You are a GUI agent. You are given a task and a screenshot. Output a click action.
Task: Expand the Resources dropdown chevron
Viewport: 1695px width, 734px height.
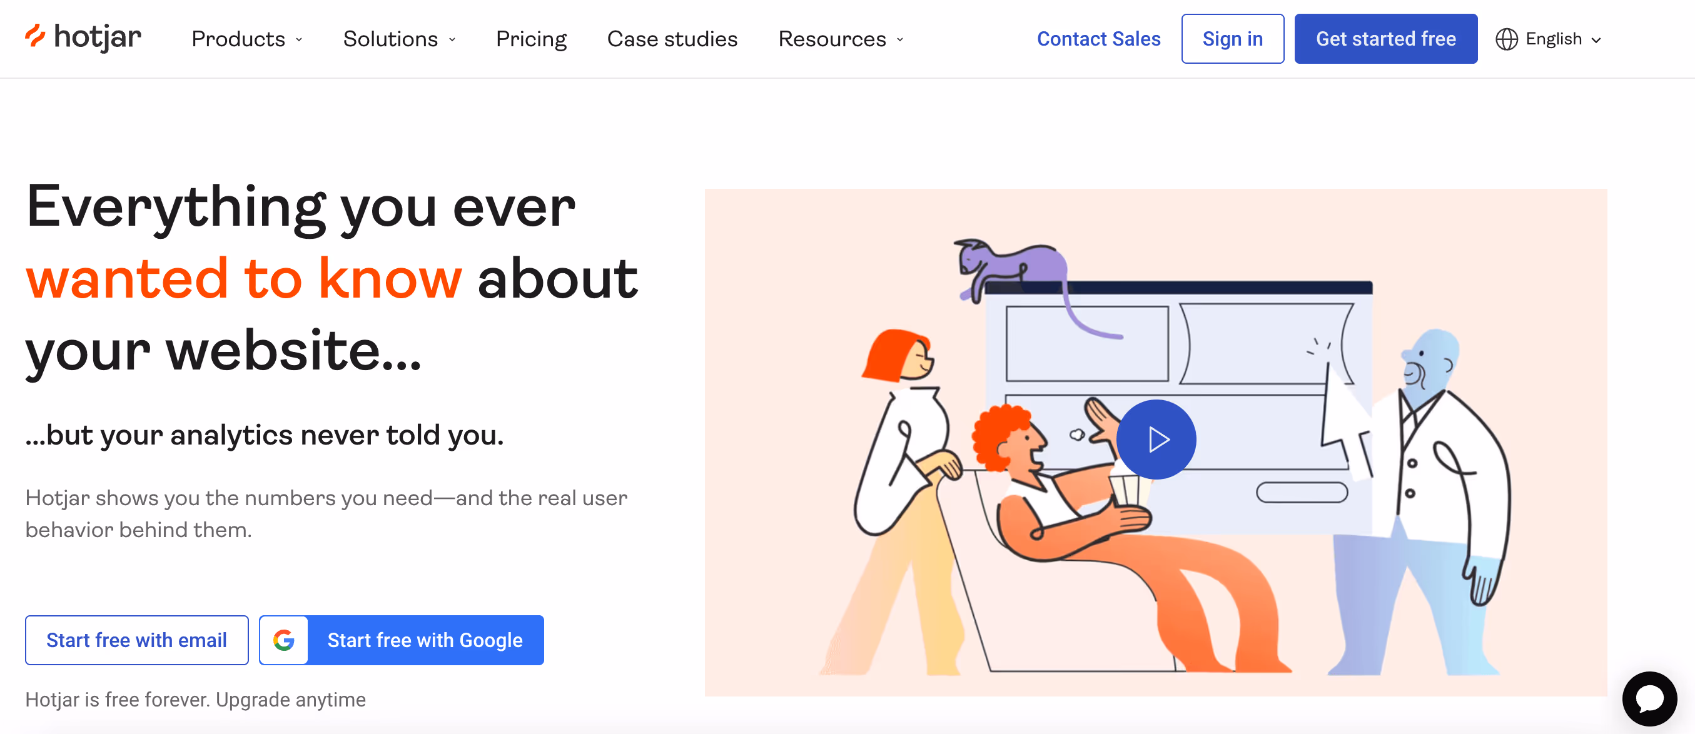click(899, 39)
